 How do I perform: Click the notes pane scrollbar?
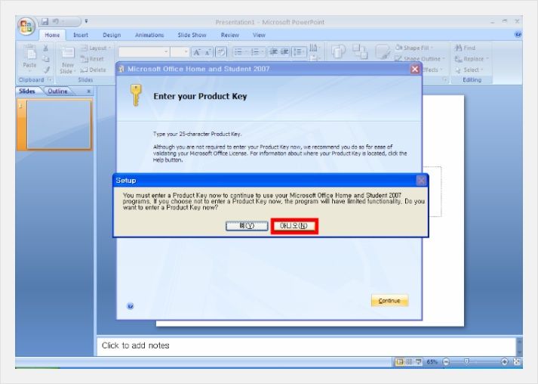tap(519, 346)
